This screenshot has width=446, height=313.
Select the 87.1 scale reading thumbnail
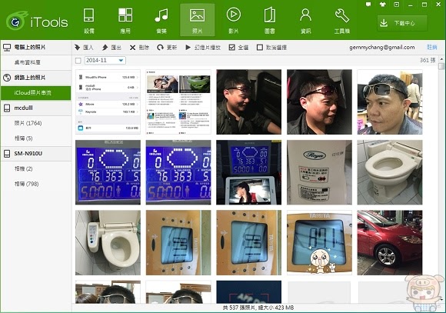pos(319,243)
